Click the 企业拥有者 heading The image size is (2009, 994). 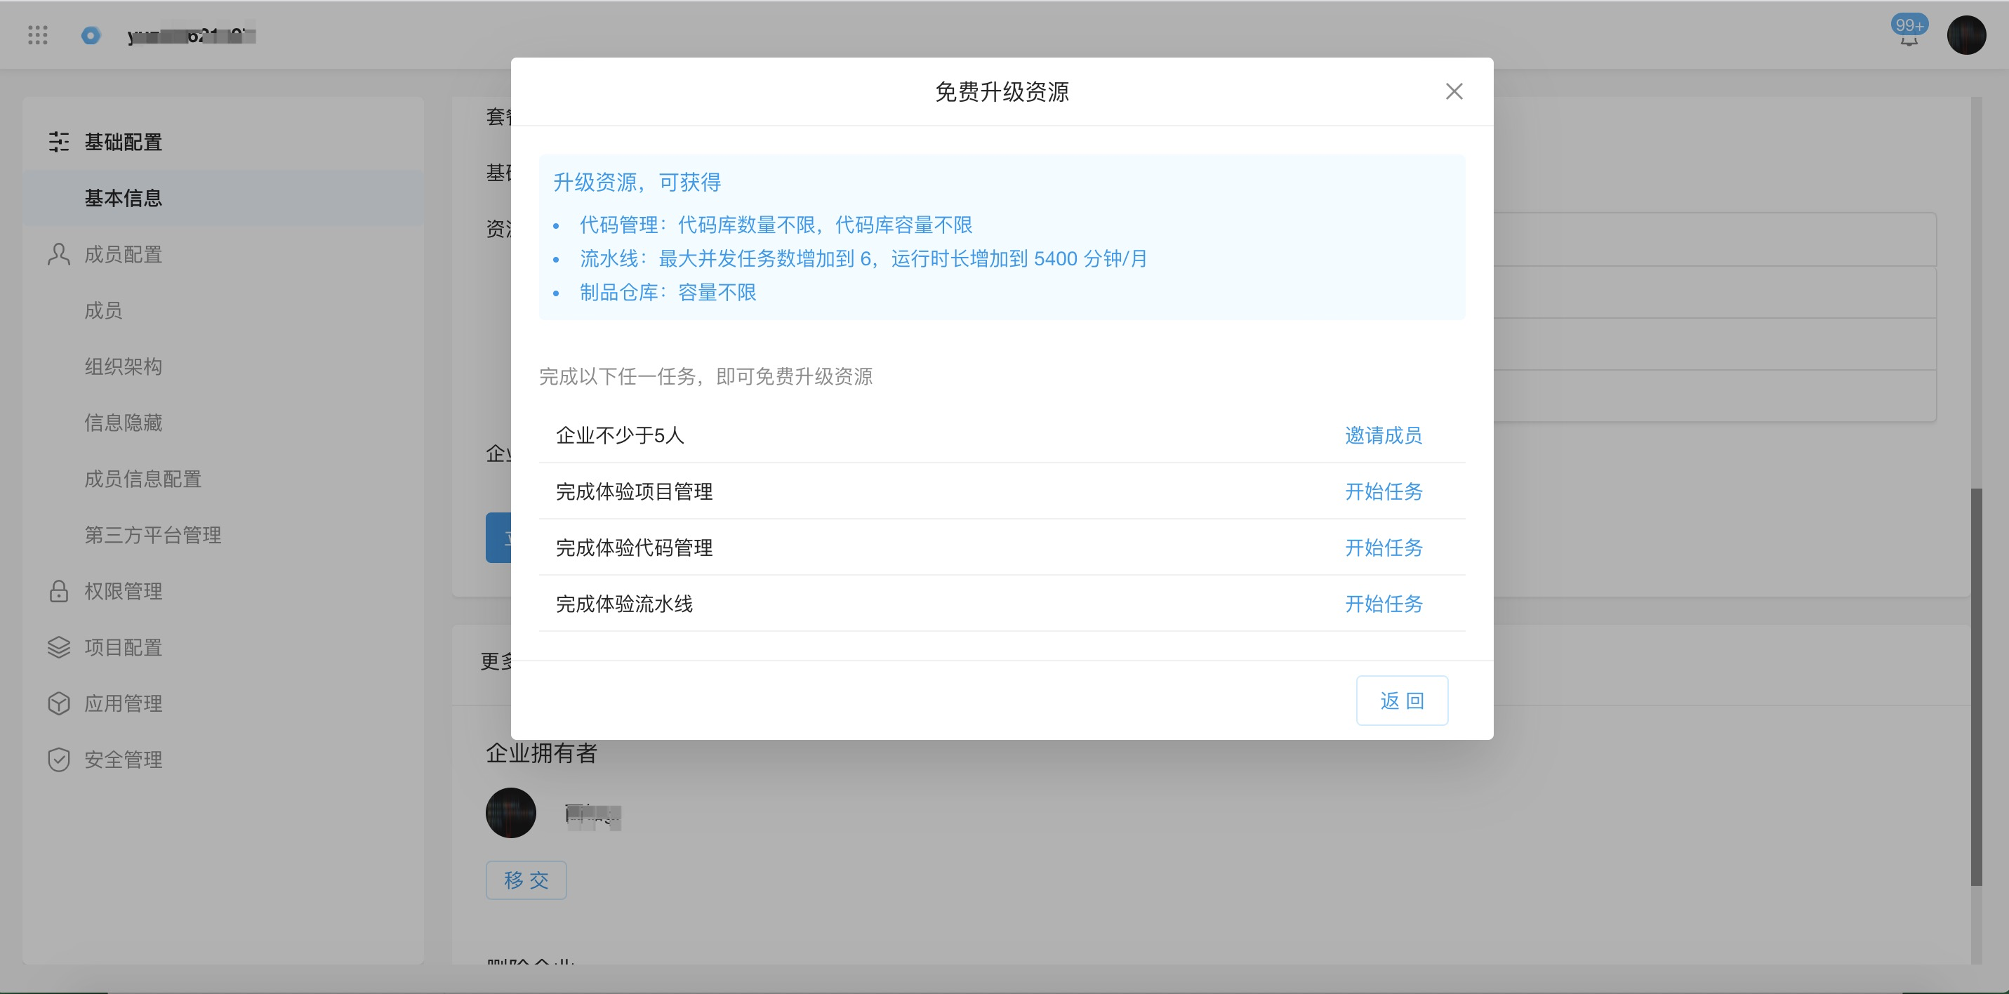(542, 753)
